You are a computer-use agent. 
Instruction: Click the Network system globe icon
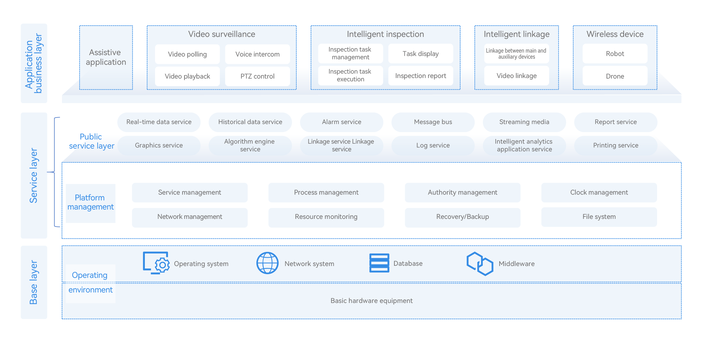coord(267,263)
